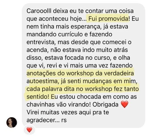The width and height of the screenshot is (149, 138).
Task: Click the word Obrigada before the heart
Action: [105, 104]
